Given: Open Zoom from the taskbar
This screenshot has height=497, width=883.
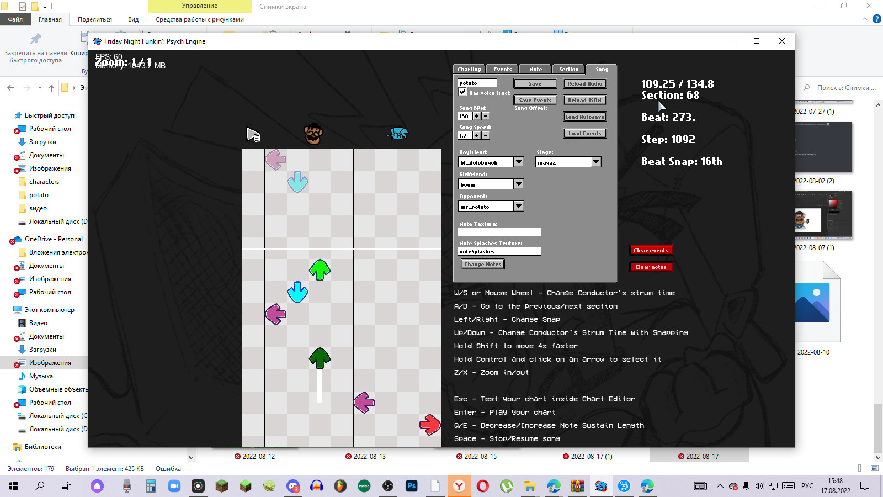Looking at the screenshot, I should [x=174, y=486].
